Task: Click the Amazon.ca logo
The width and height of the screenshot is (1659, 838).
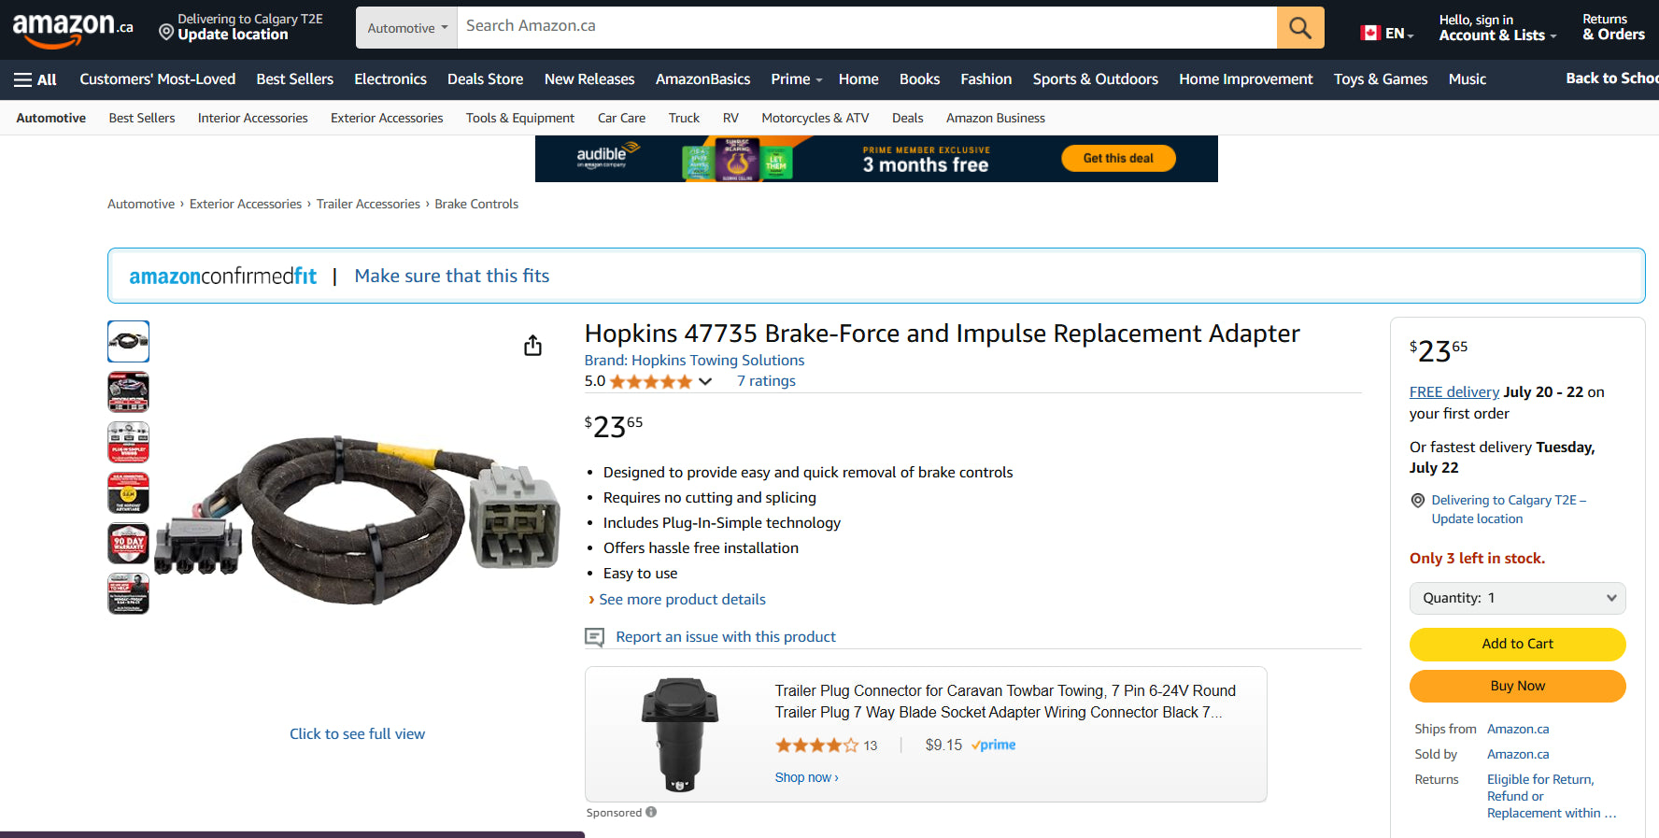Action: (72, 28)
